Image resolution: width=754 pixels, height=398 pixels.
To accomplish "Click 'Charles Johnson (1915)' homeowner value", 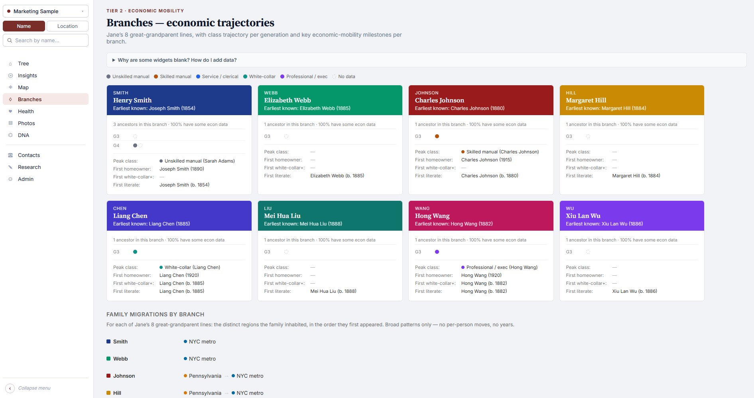I will click(x=486, y=160).
